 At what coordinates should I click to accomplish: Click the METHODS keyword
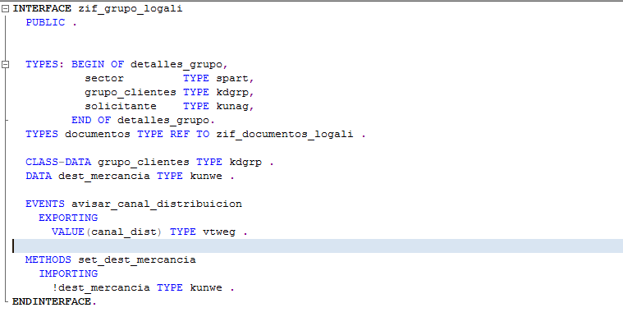(48, 260)
